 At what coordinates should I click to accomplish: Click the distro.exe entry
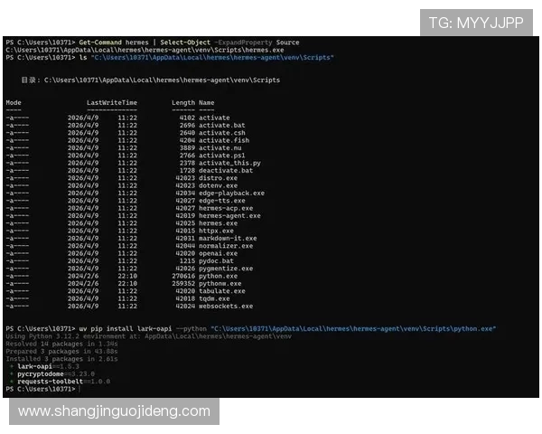(x=218, y=178)
